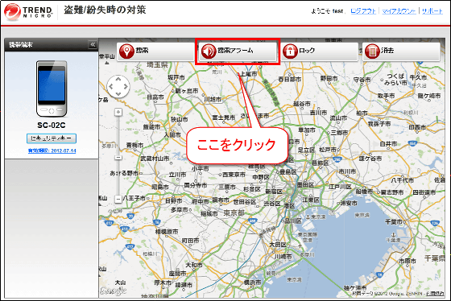The image size is (451, 301).
Task: Open the expiry date 2012.07.14 link
Action: [x=52, y=150]
